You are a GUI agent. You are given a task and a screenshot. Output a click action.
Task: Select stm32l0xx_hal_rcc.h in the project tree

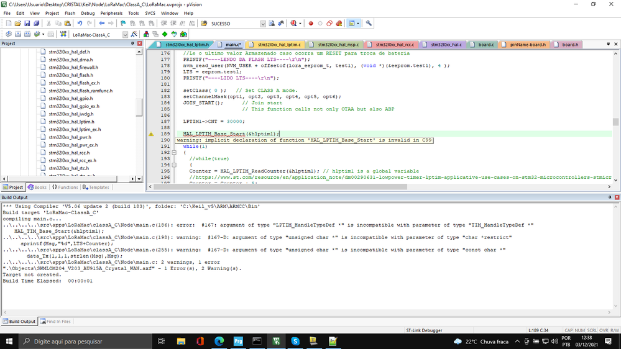(x=69, y=153)
